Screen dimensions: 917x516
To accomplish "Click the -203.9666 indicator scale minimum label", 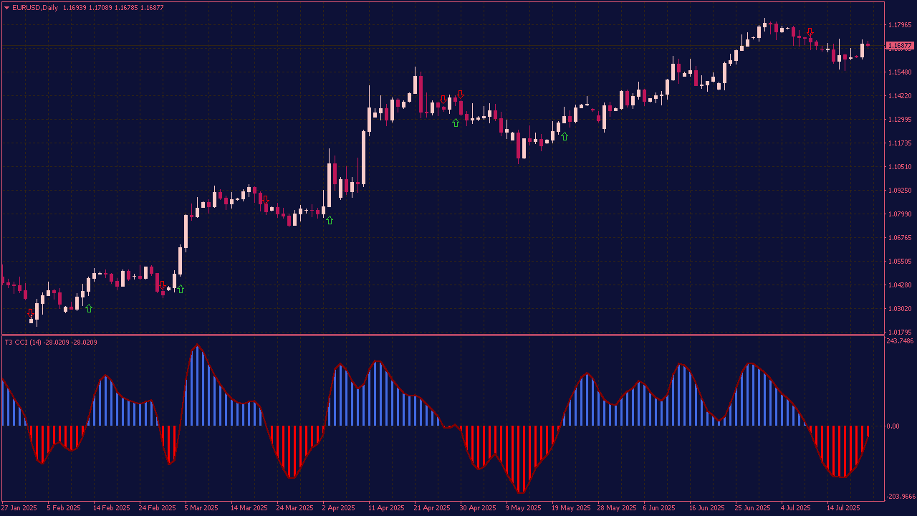I will click(901, 497).
